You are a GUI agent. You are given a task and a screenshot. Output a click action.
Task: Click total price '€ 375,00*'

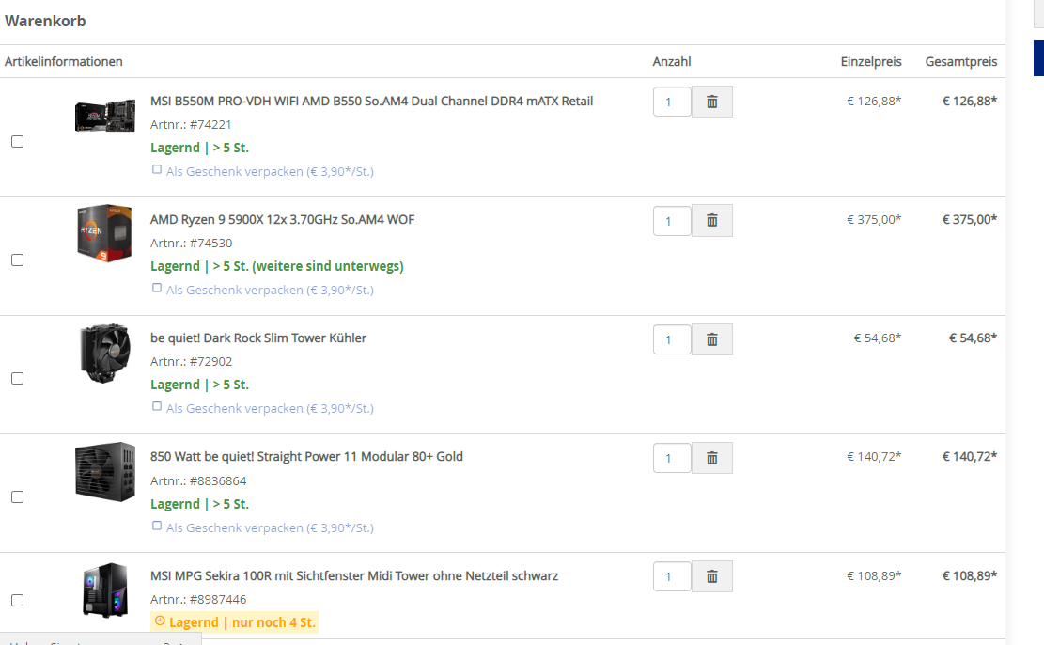[970, 219]
